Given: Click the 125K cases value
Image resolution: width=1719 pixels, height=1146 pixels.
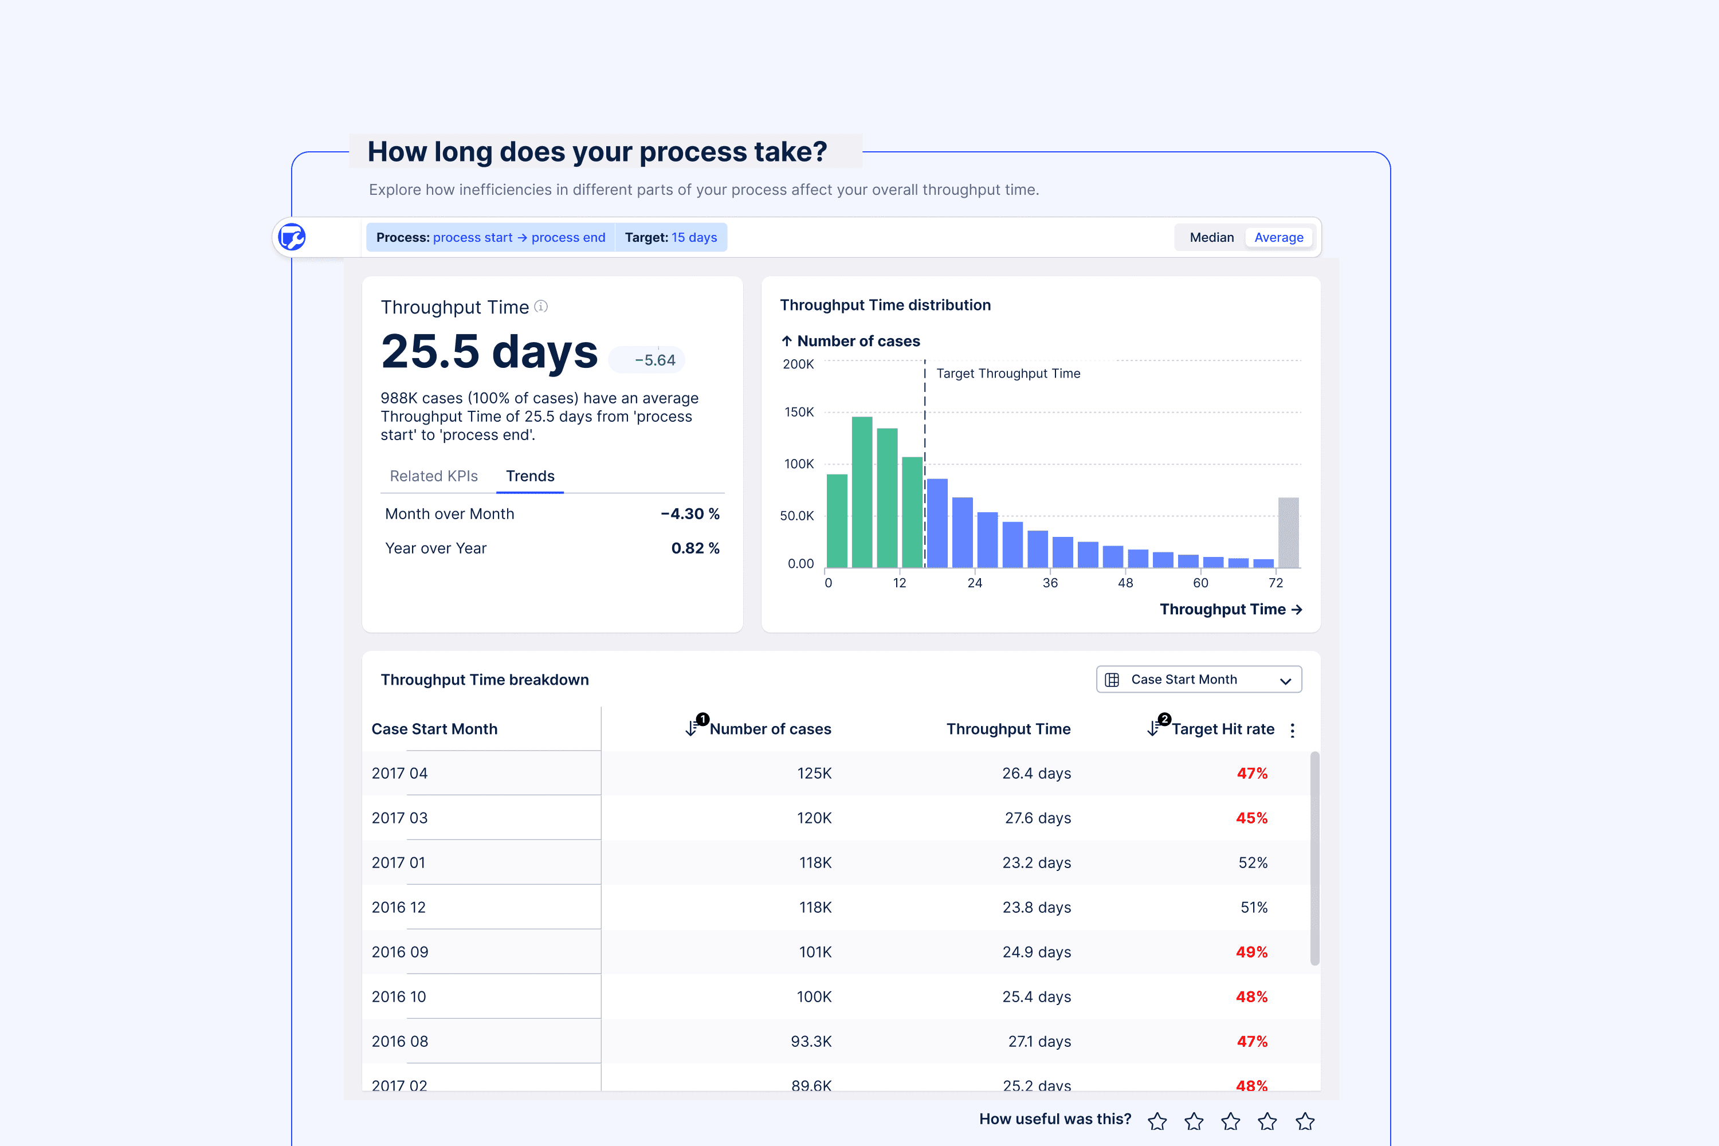Looking at the screenshot, I should [814, 773].
